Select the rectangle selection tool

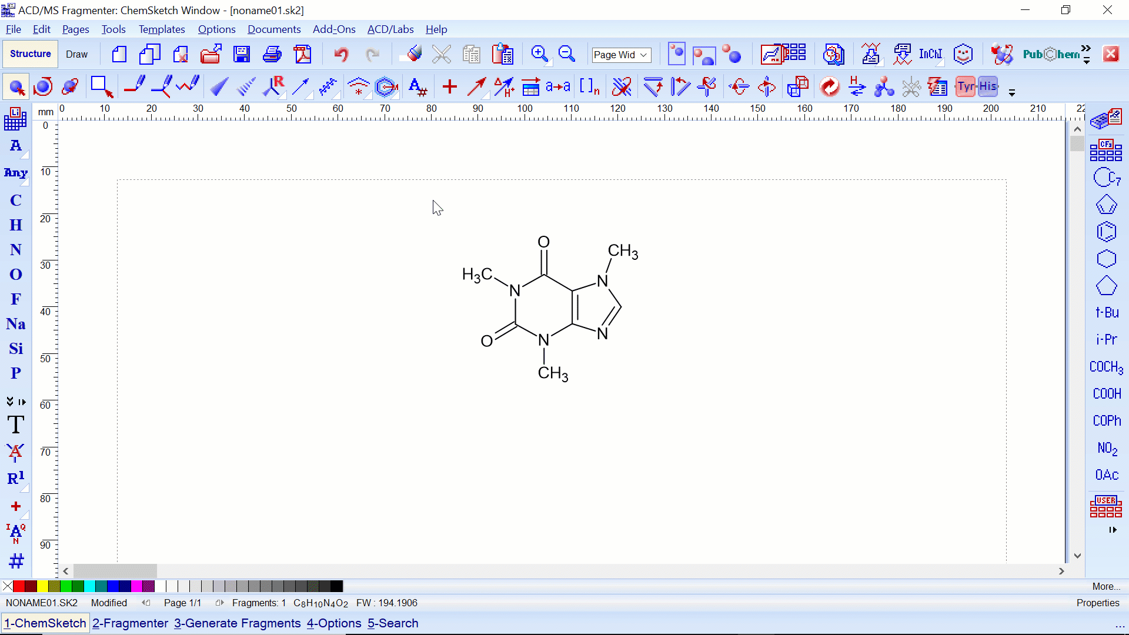click(x=102, y=87)
